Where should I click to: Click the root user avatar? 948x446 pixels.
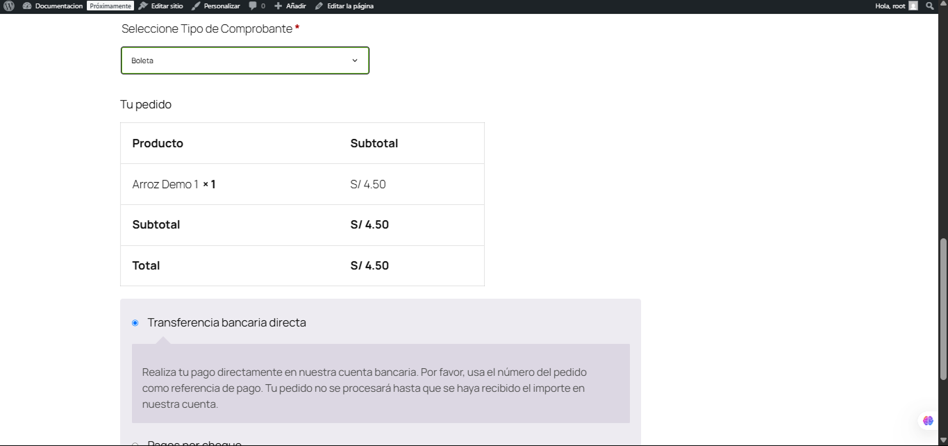tap(913, 6)
